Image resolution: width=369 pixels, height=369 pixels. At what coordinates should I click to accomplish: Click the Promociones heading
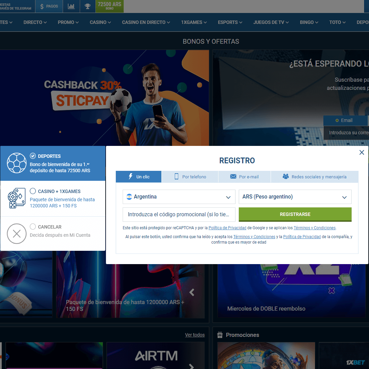(242, 335)
